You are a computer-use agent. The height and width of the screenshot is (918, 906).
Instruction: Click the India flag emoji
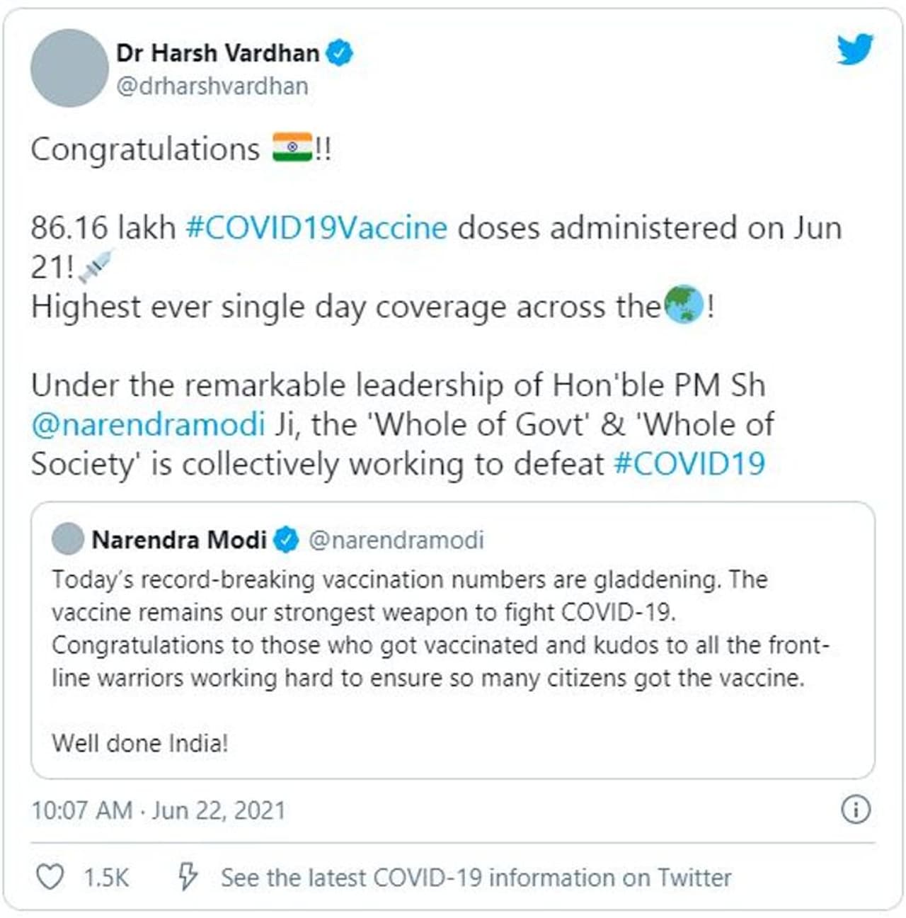tap(292, 148)
